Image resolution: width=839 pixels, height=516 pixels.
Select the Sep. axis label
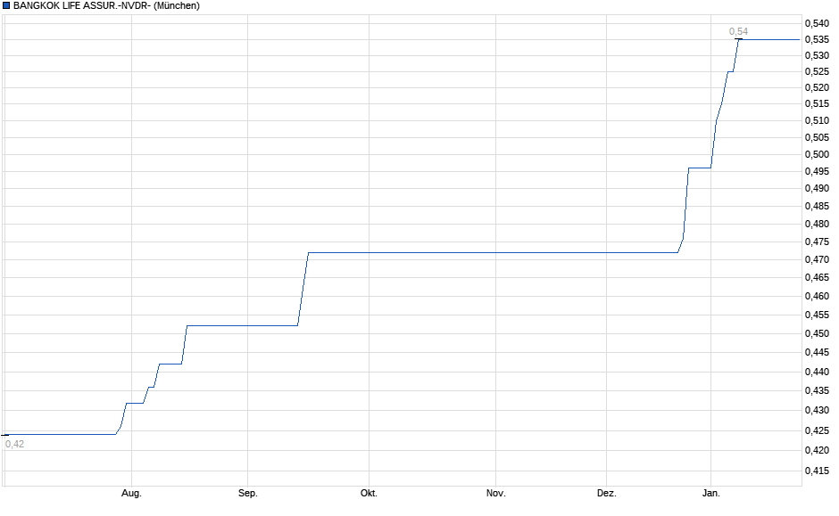tap(250, 491)
